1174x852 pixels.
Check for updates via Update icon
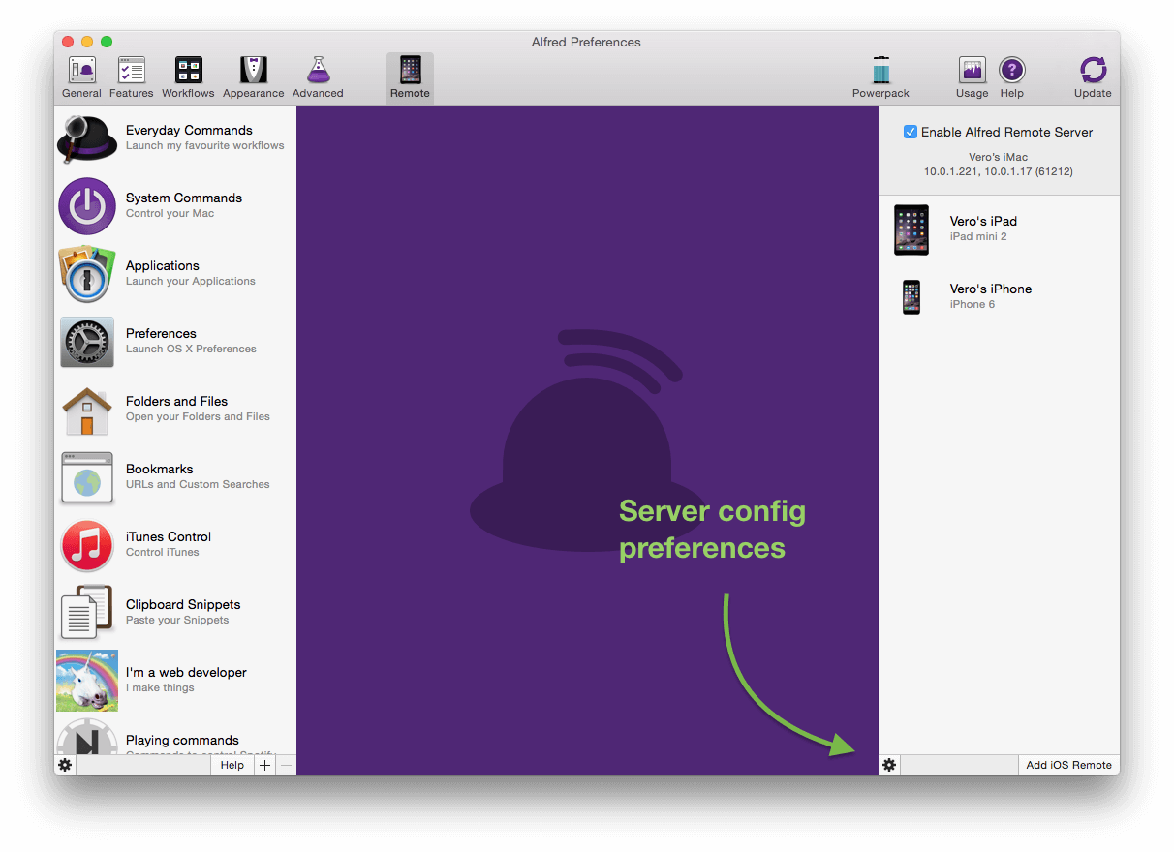(1093, 76)
